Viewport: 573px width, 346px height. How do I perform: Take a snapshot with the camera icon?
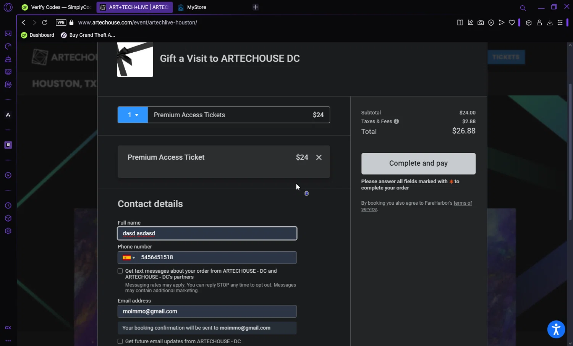coord(481,23)
